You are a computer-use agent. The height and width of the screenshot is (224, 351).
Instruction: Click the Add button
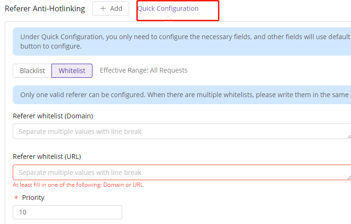point(111,8)
